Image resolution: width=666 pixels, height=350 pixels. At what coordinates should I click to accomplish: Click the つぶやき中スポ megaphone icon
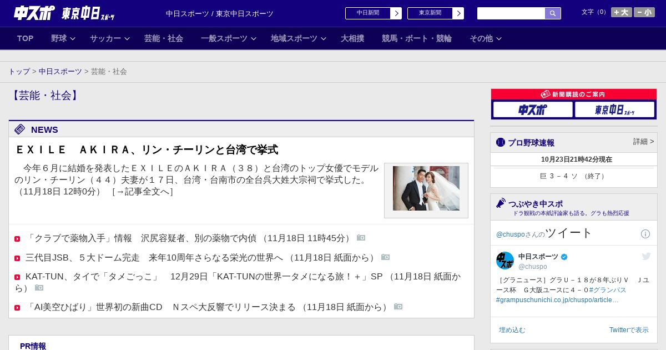[501, 203]
